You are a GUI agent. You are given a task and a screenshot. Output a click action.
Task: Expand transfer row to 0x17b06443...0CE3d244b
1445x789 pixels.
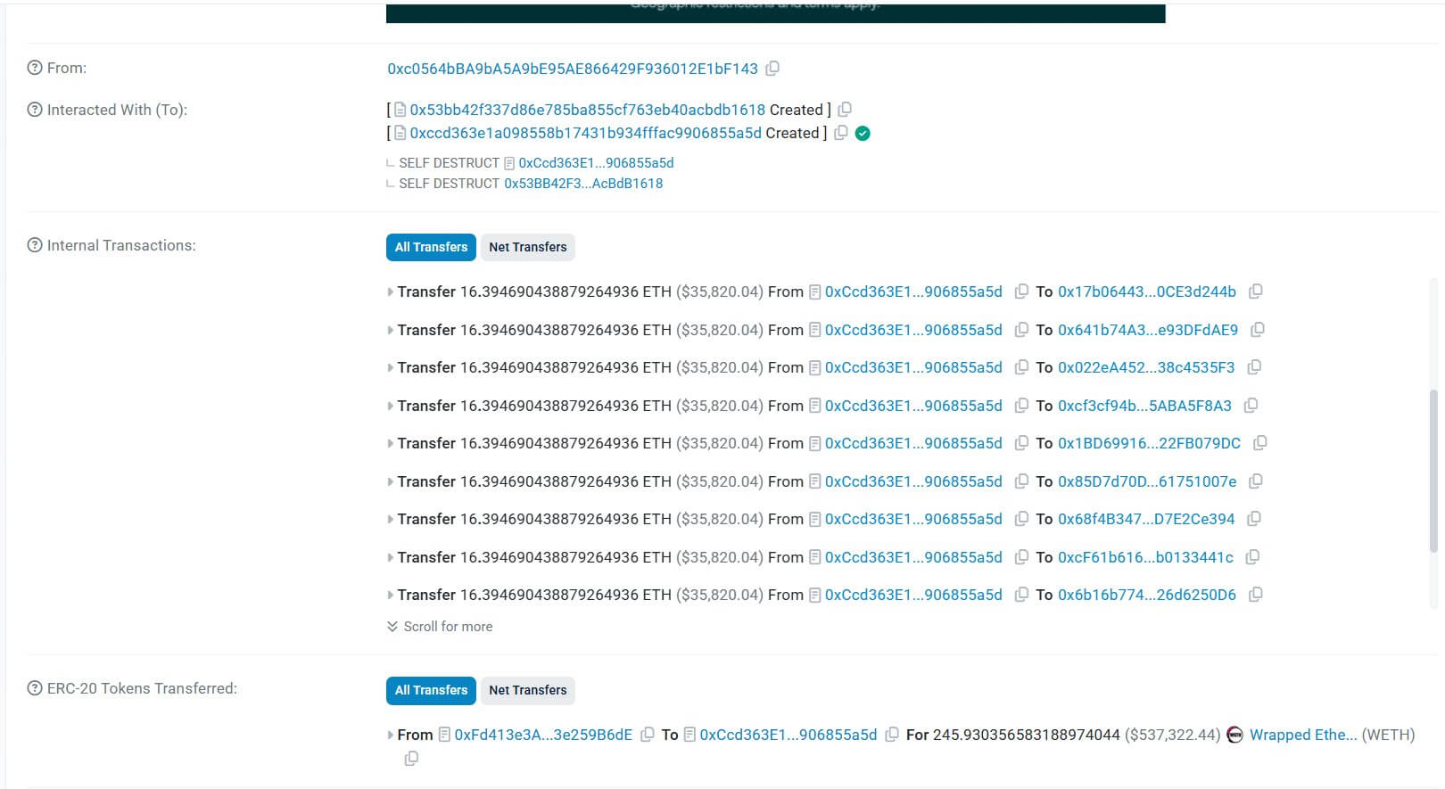pos(390,292)
